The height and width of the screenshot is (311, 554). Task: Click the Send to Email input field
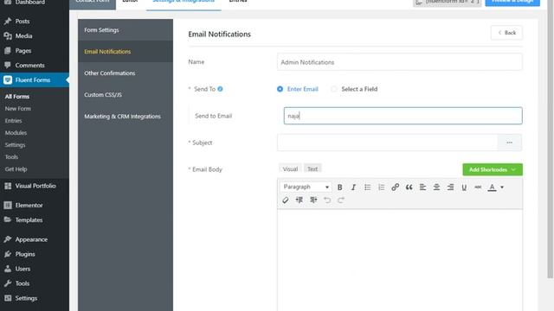pos(403,116)
